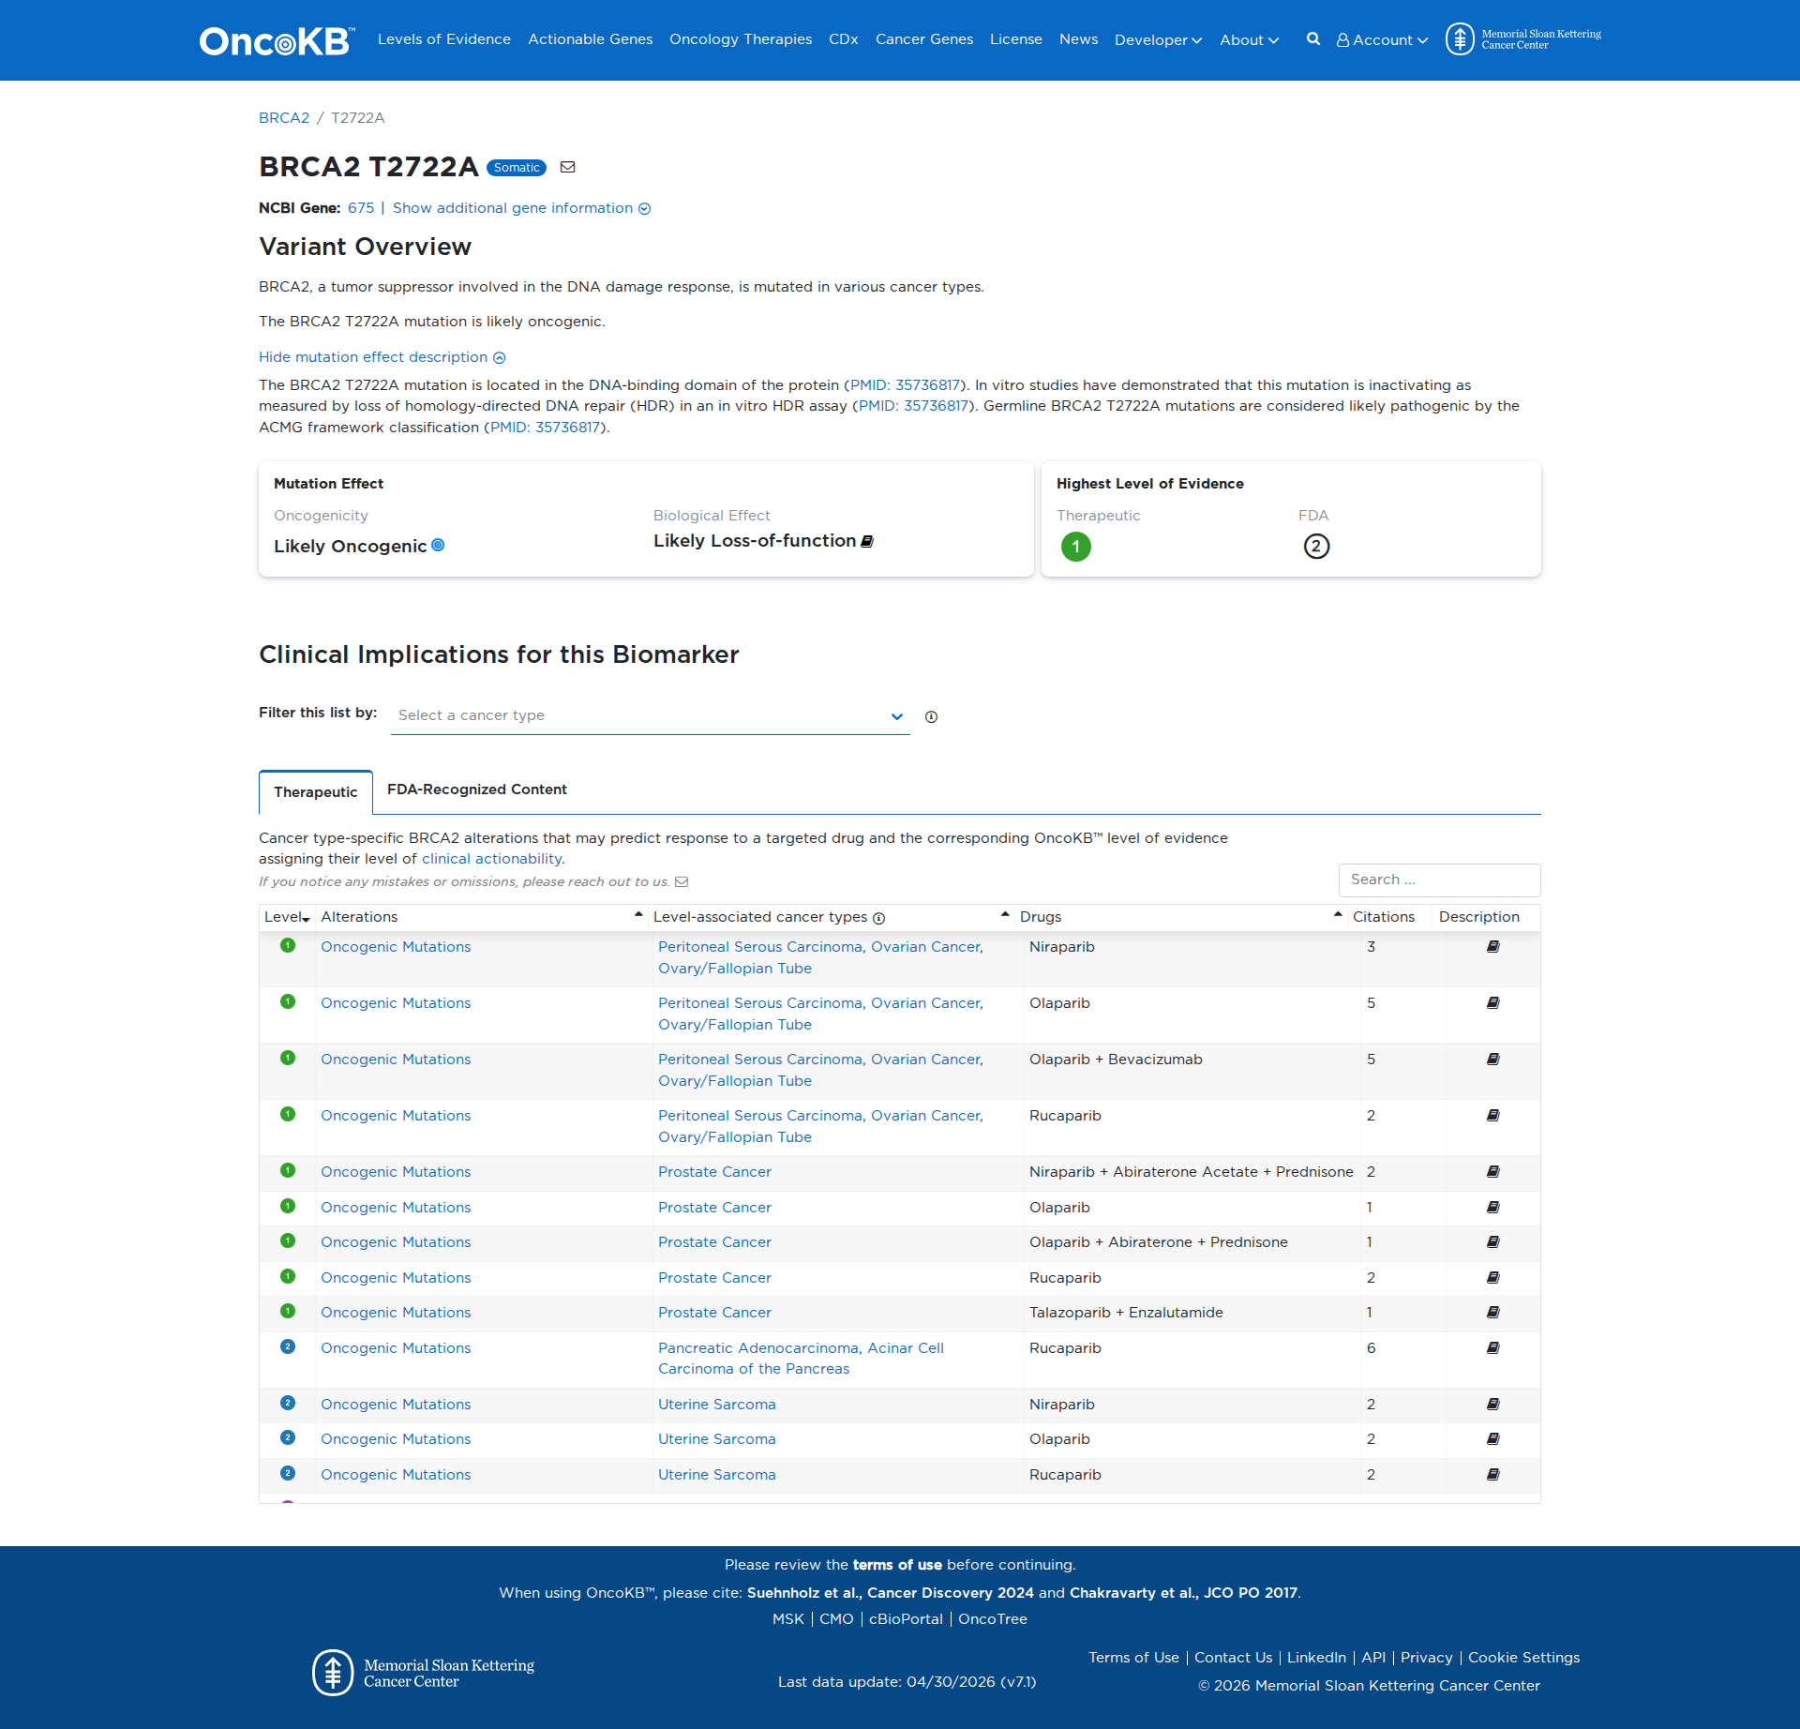Sort table by Alterations column arrow

638,914
